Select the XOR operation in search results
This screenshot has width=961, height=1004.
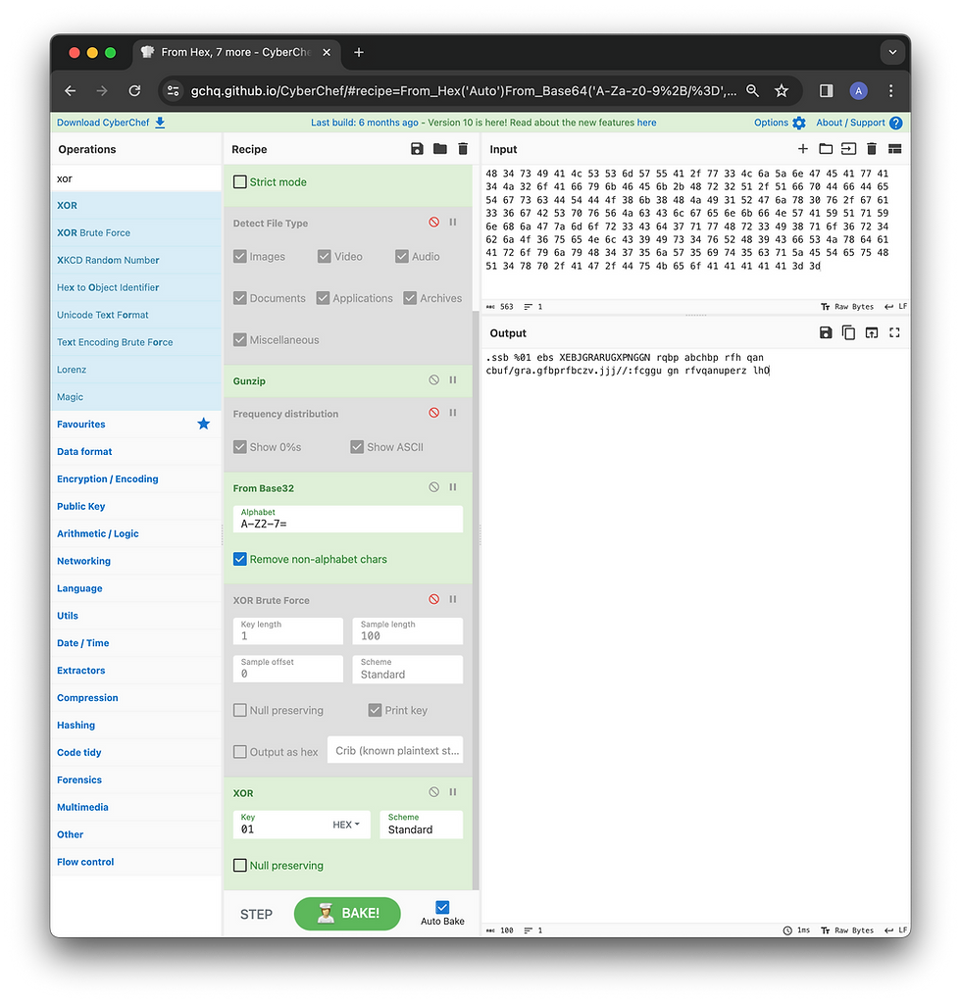tap(136, 206)
